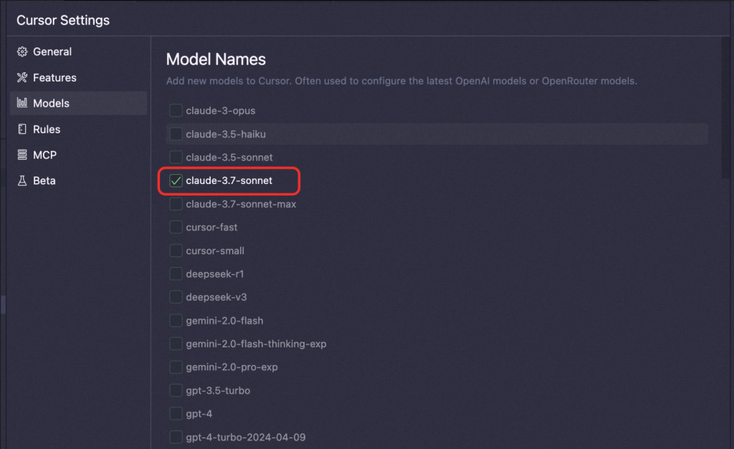Enable the gemini-2.0-pro-exp checkbox
The image size is (734, 449).
click(176, 367)
